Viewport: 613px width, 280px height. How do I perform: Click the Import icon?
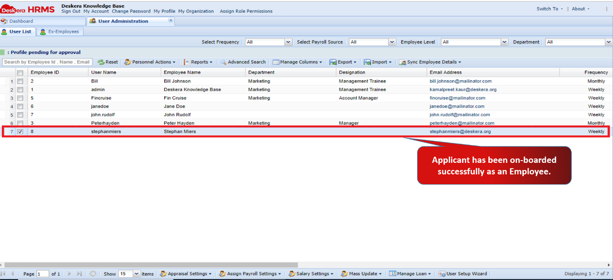368,62
